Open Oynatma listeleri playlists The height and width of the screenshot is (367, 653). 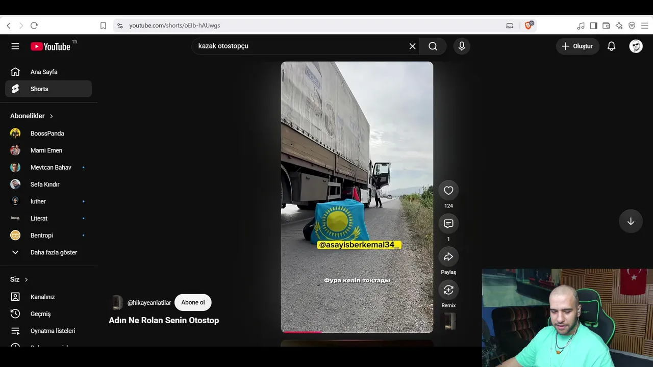pyautogui.click(x=48, y=331)
